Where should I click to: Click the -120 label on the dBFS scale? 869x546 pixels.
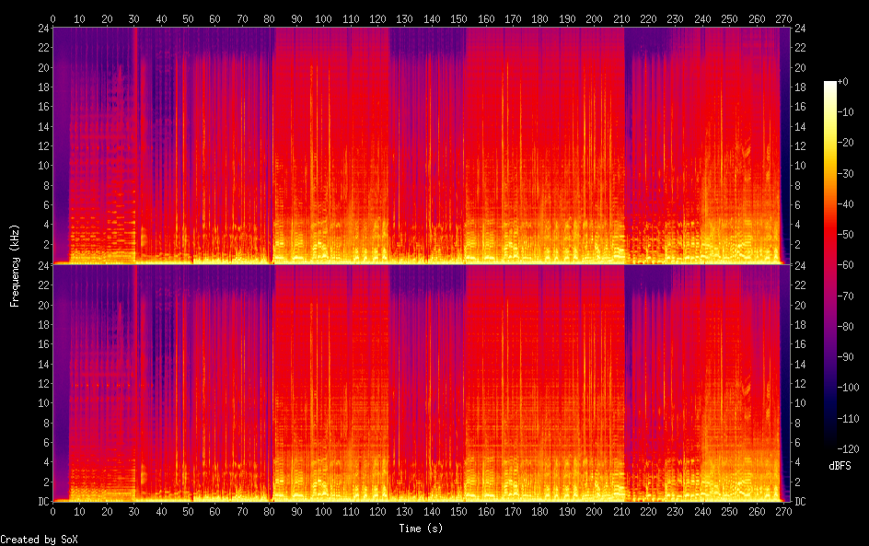(x=848, y=448)
